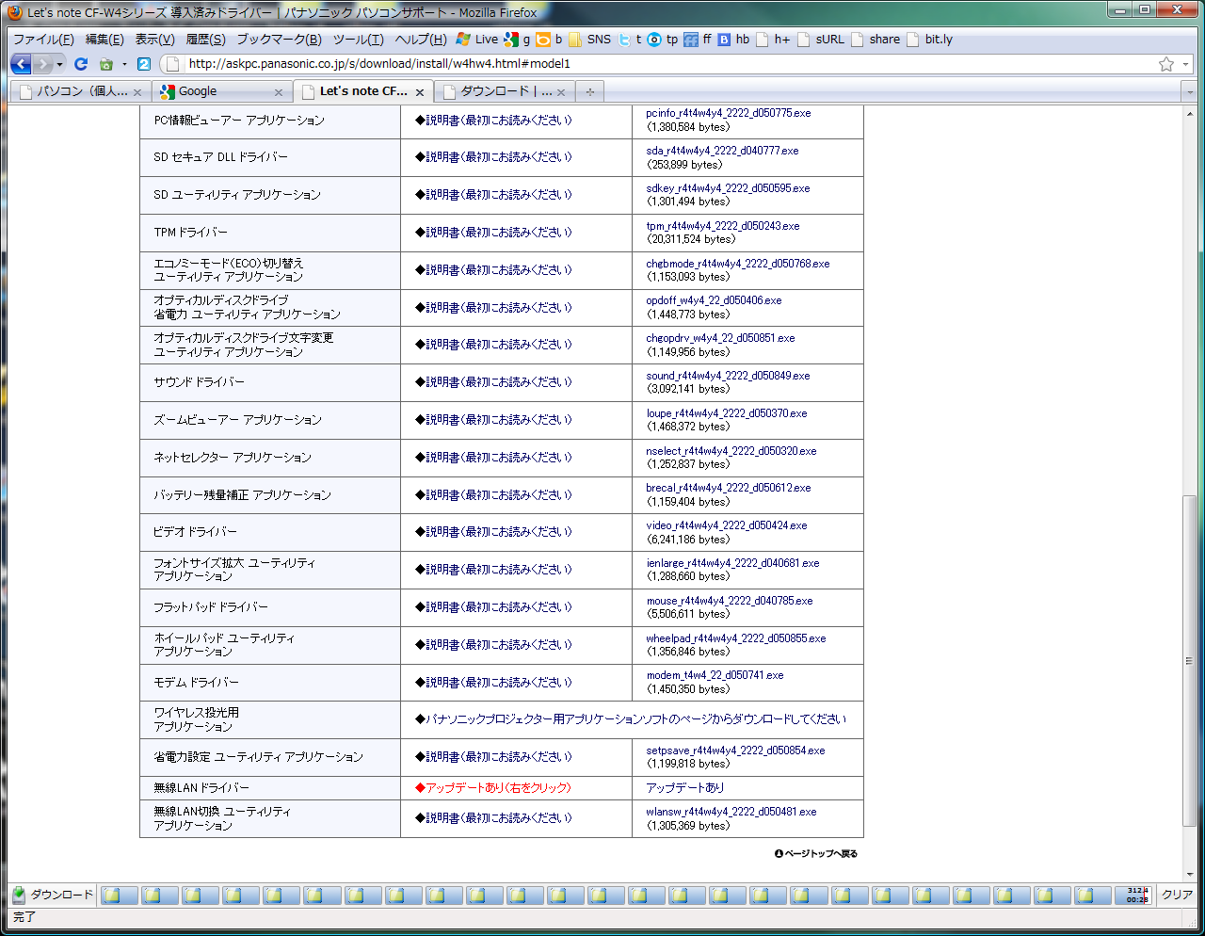Open the sURL bookmark

point(821,40)
